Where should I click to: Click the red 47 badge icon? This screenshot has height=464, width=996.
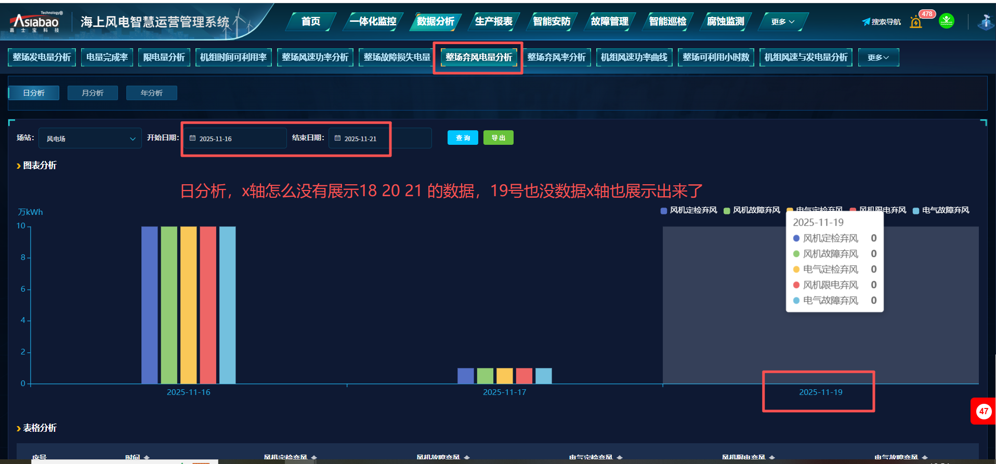pyautogui.click(x=983, y=411)
